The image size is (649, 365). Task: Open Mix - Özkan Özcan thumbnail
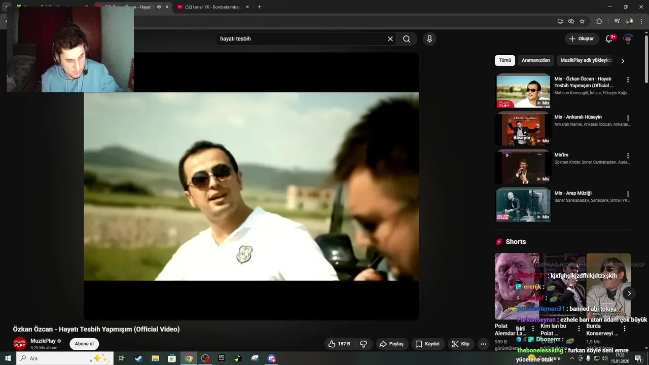(x=523, y=91)
